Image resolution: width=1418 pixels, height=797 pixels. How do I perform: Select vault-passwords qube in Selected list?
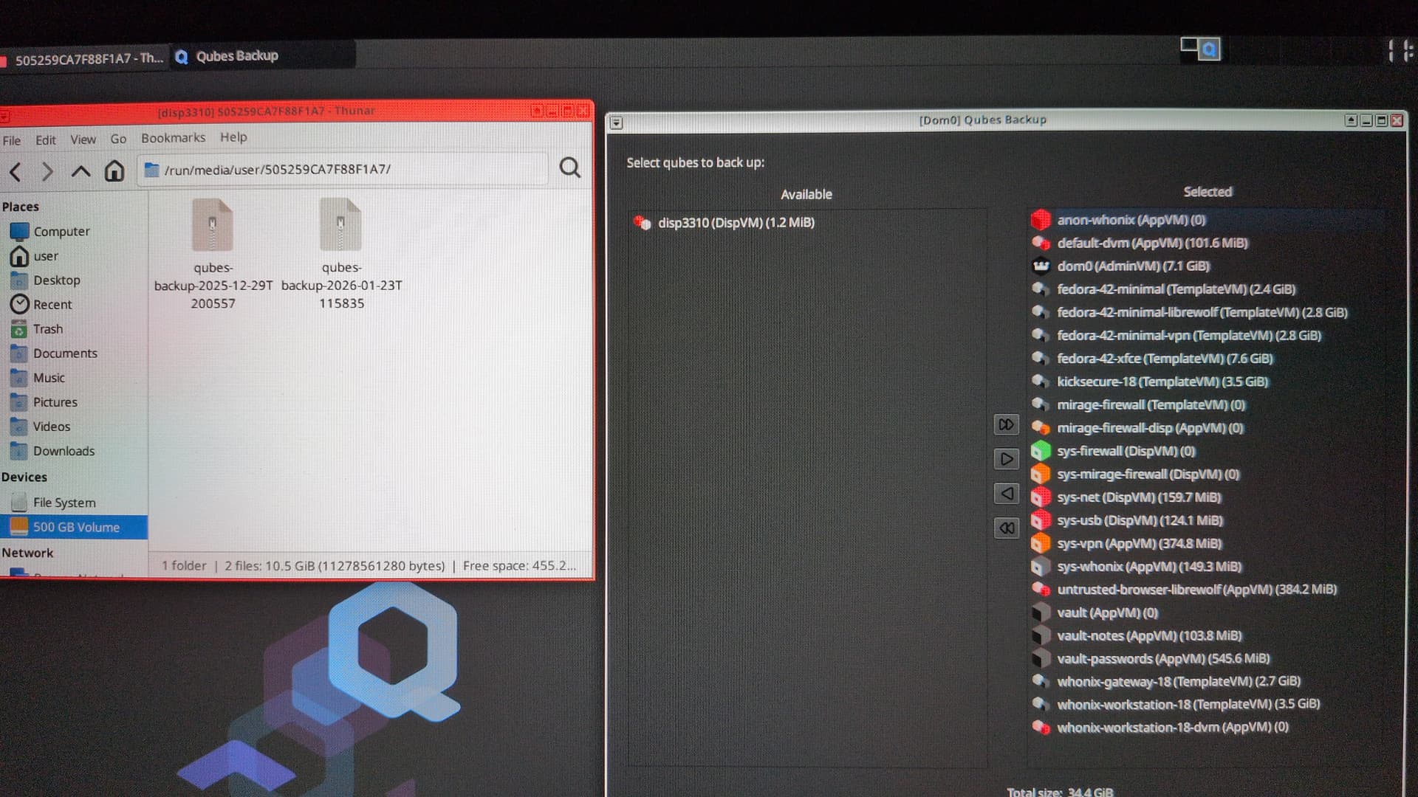1162,658
